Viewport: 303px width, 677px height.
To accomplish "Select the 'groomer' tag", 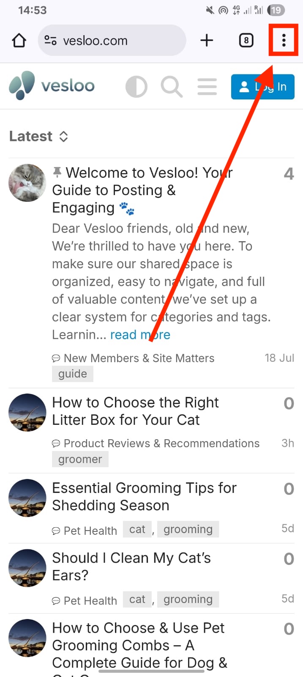I will tap(80, 460).
